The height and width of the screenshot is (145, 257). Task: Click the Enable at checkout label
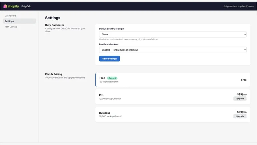tap(109, 44)
